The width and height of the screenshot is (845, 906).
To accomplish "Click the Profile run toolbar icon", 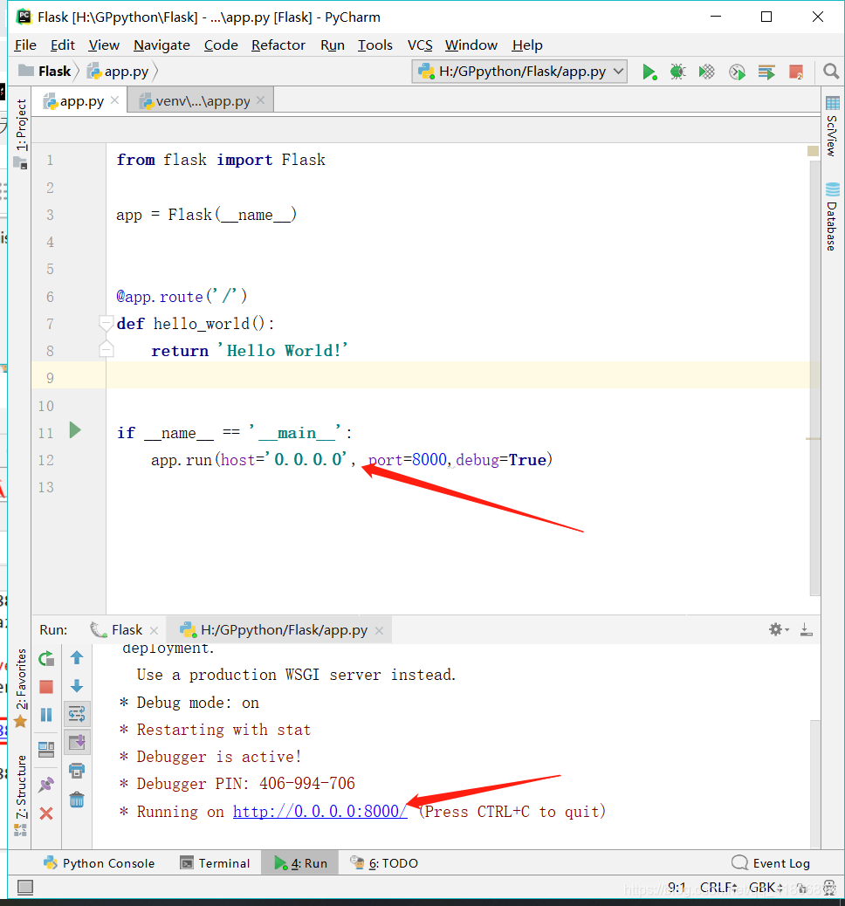I will coord(737,72).
